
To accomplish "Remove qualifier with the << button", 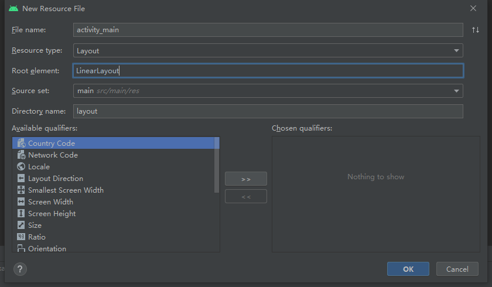I will click(x=245, y=196).
